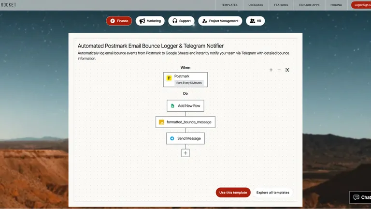Zoom in the workflow canvas
The width and height of the screenshot is (371, 209).
tap(271, 70)
